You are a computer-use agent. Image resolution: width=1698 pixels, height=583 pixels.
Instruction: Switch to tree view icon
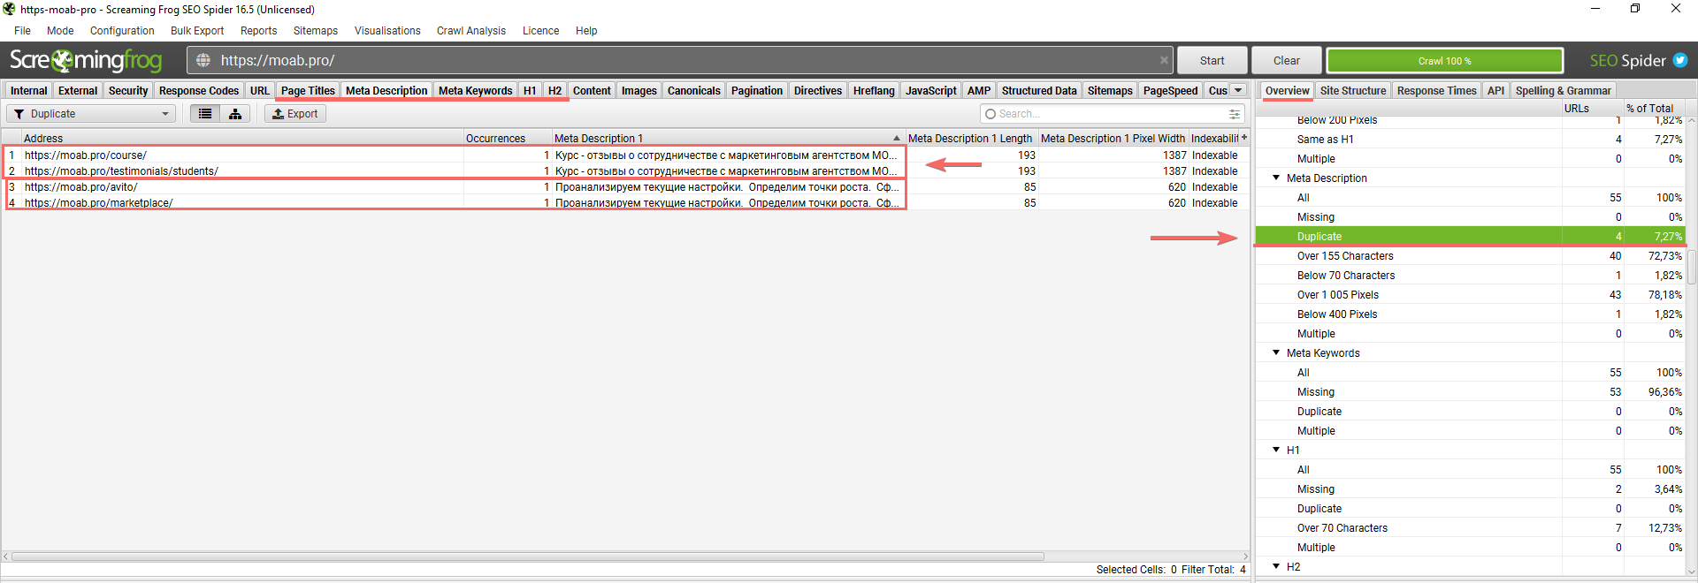point(235,114)
